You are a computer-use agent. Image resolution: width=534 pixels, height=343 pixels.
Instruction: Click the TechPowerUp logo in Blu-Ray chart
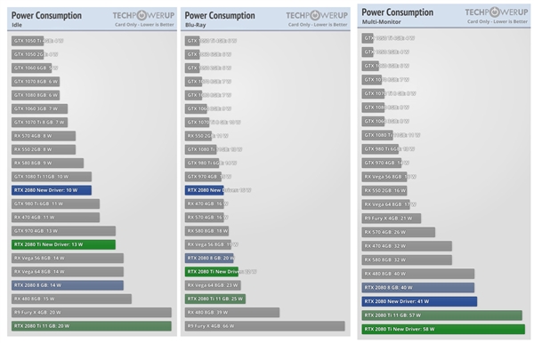(x=317, y=15)
